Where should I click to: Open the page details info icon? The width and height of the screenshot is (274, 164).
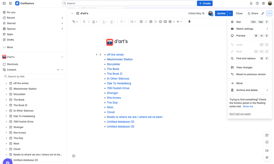(x=267, y=142)
